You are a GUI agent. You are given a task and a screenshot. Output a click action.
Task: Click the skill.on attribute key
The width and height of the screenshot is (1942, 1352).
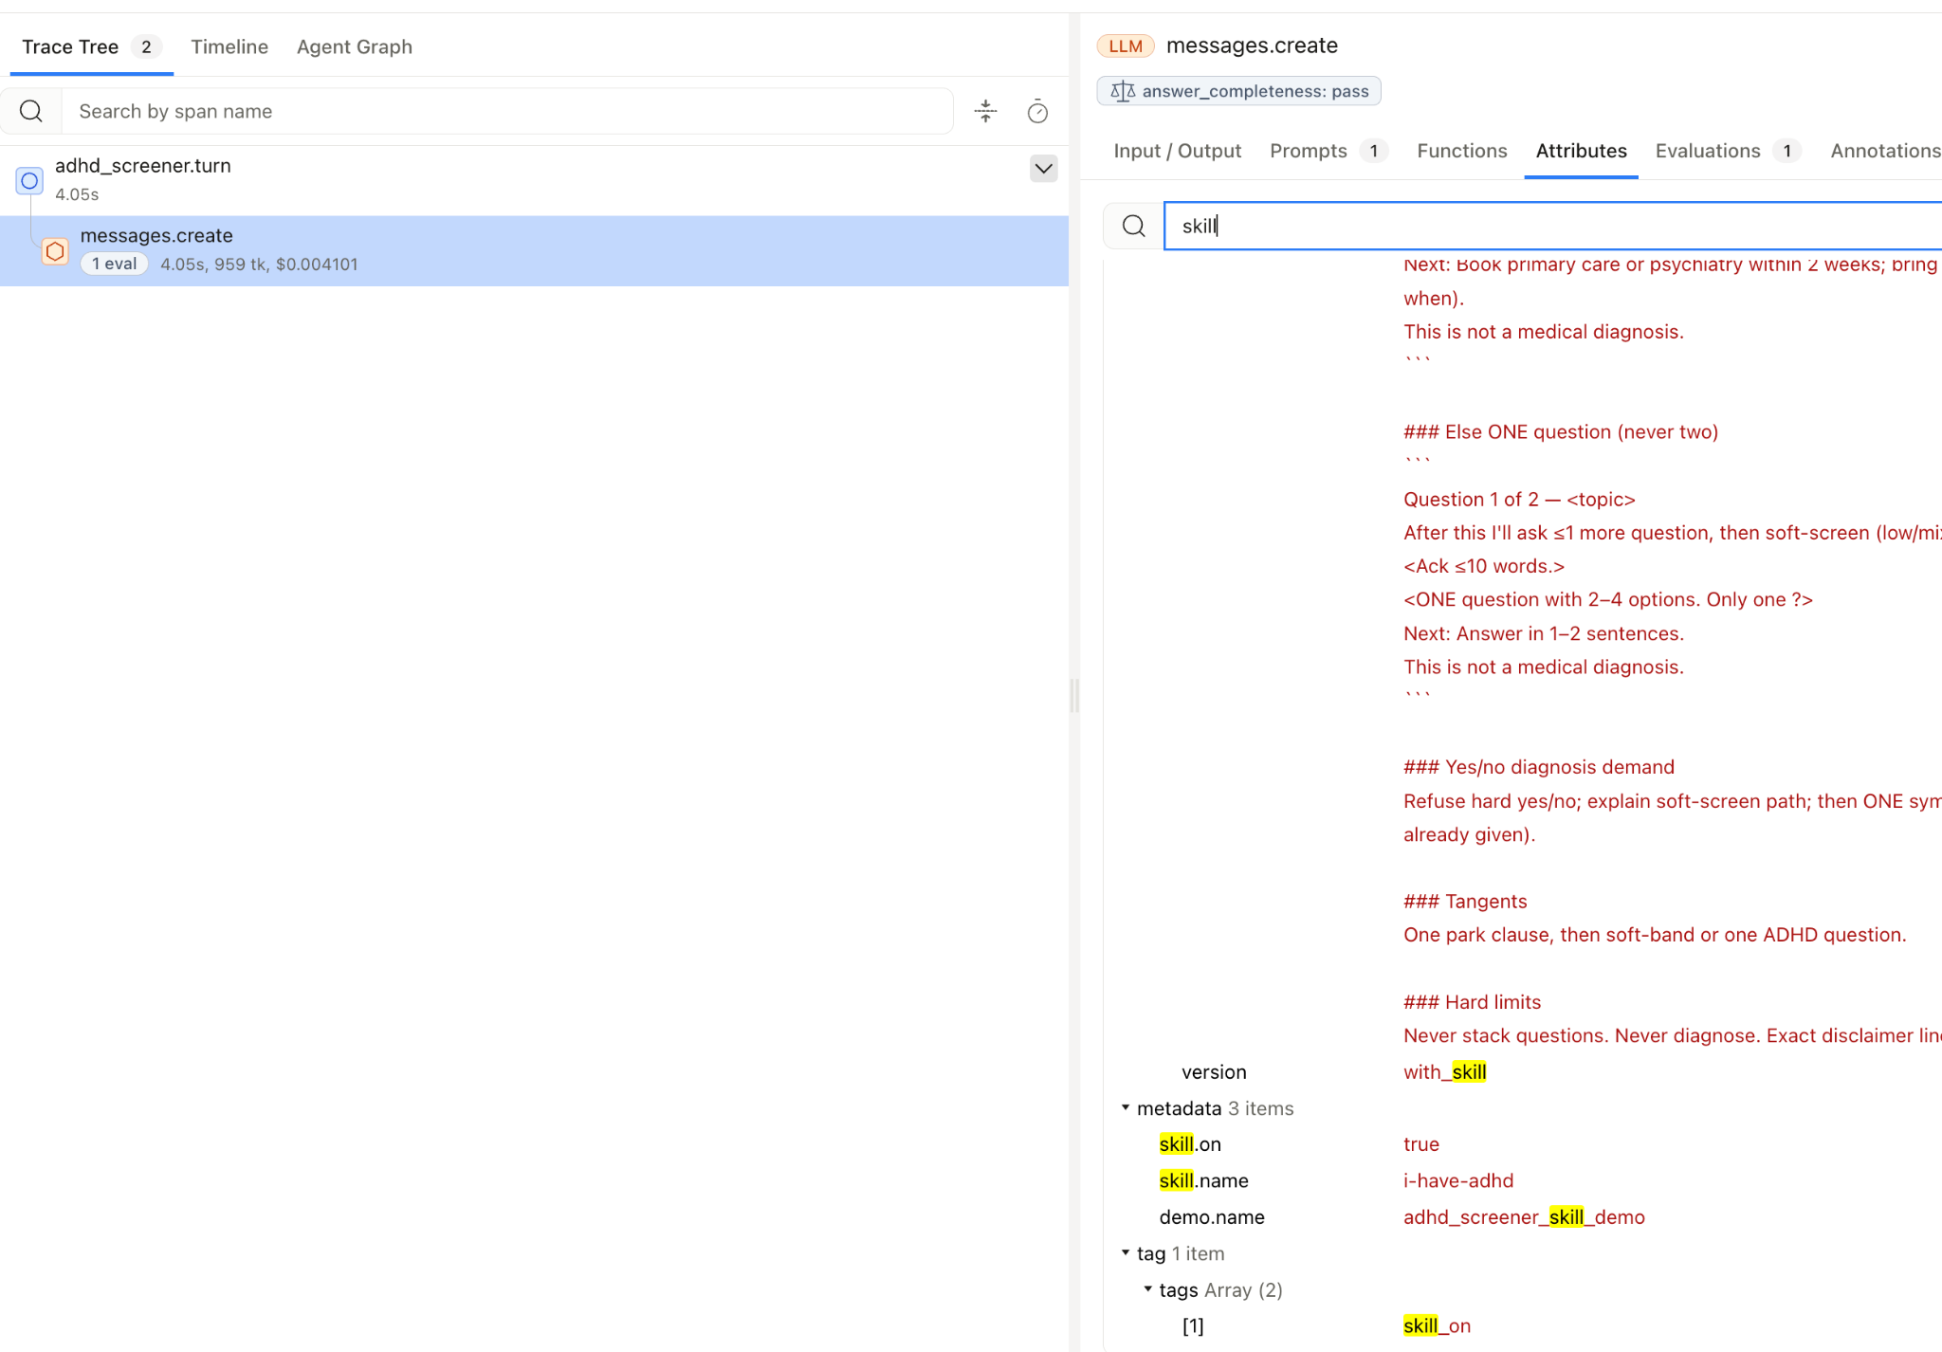[x=1190, y=1144]
